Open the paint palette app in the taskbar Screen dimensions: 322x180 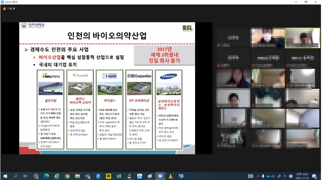point(150,176)
